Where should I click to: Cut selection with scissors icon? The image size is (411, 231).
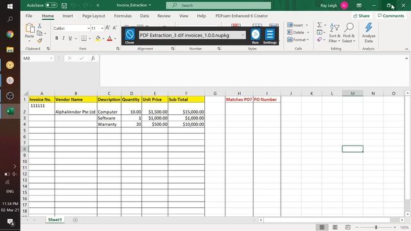pyautogui.click(x=39, y=26)
